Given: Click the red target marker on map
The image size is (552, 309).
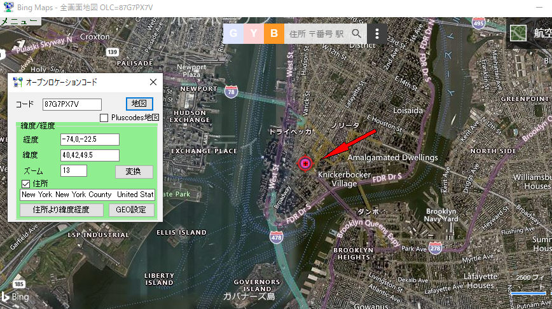Looking at the screenshot, I should point(305,163).
